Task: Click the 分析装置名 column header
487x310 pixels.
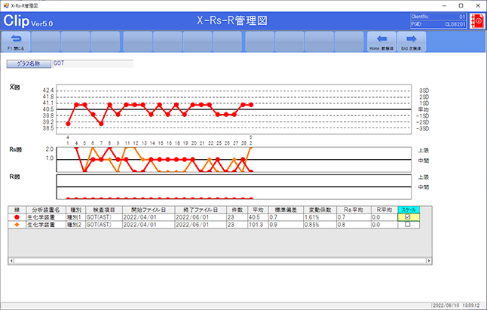Action: [46, 210]
